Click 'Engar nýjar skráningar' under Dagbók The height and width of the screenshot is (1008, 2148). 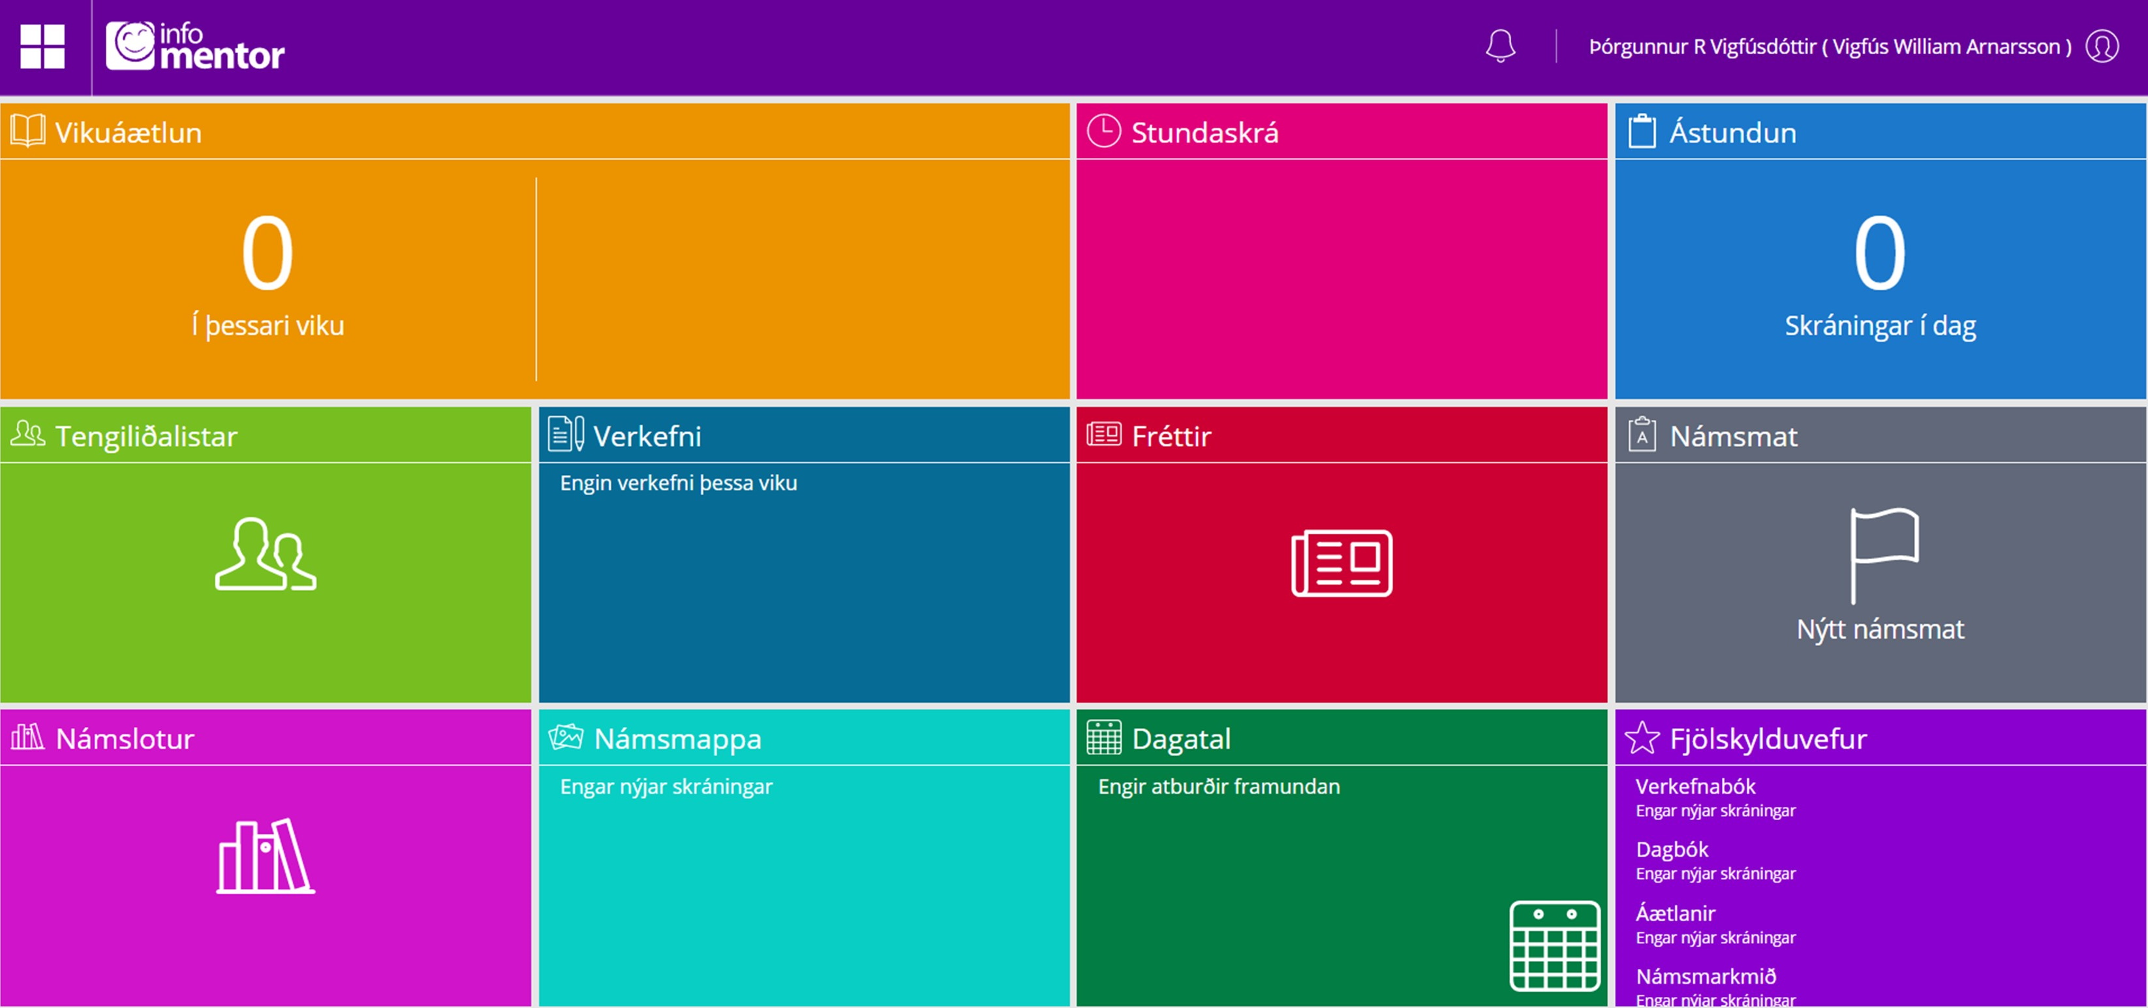click(1715, 874)
